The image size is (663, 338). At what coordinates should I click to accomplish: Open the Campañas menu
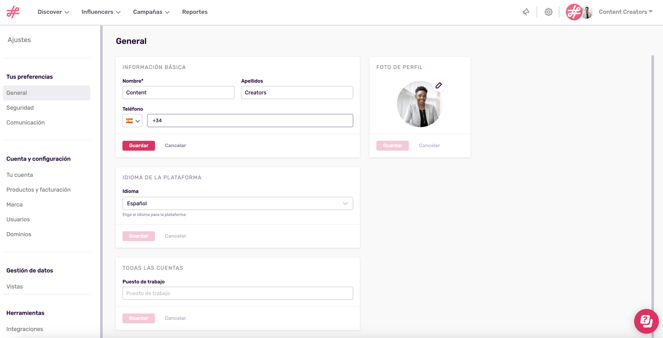[151, 12]
